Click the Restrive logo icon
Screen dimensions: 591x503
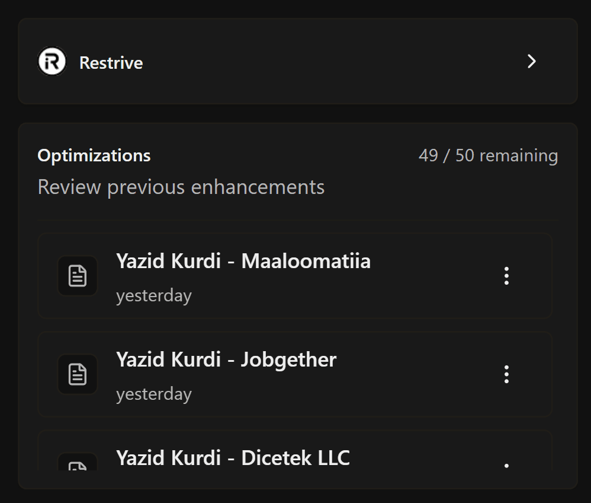tap(52, 62)
